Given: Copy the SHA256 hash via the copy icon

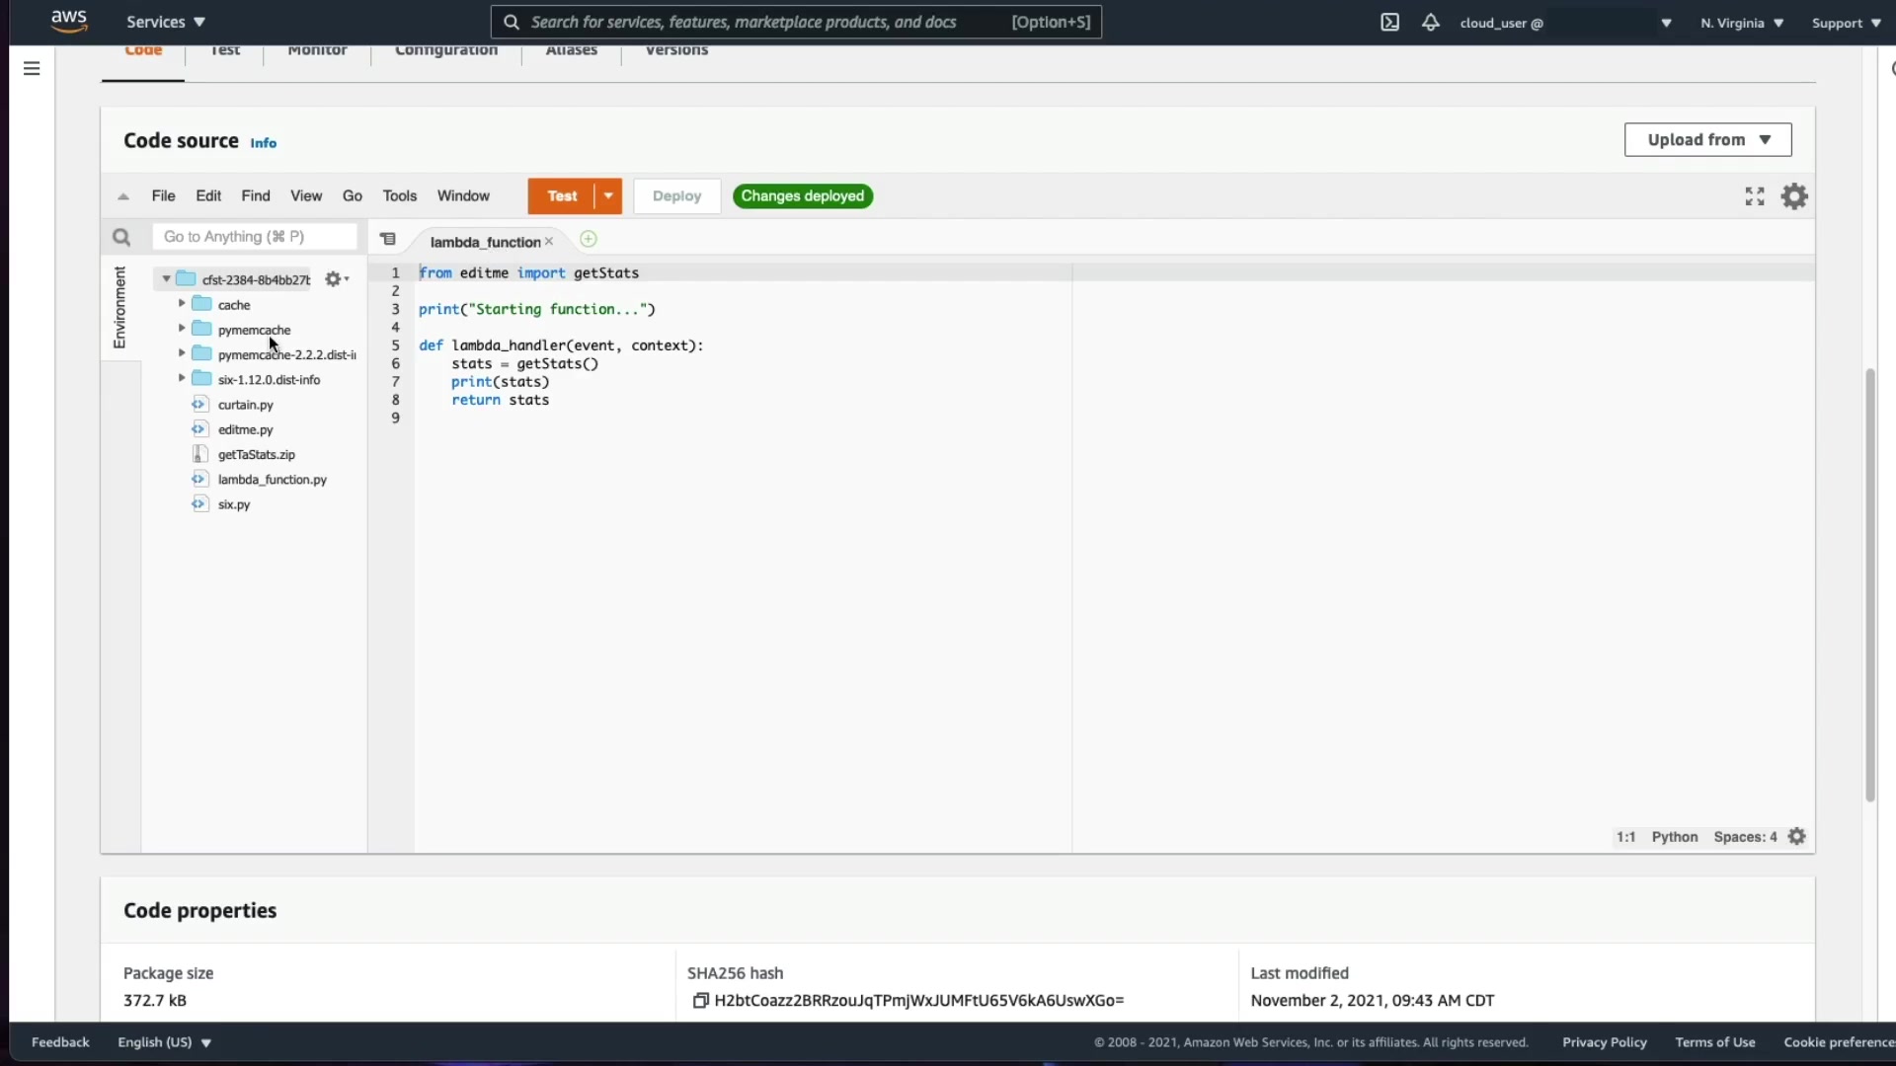Looking at the screenshot, I should 700,1001.
